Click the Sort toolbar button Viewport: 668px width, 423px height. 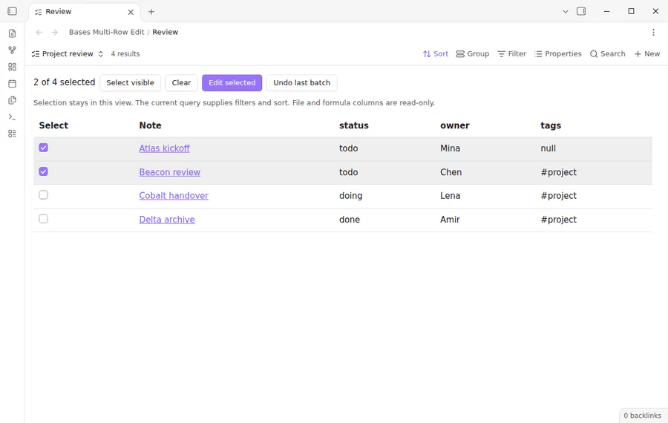pos(436,53)
